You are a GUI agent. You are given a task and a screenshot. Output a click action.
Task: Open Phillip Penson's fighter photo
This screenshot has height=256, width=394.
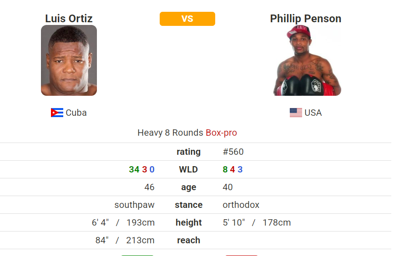coord(306,60)
